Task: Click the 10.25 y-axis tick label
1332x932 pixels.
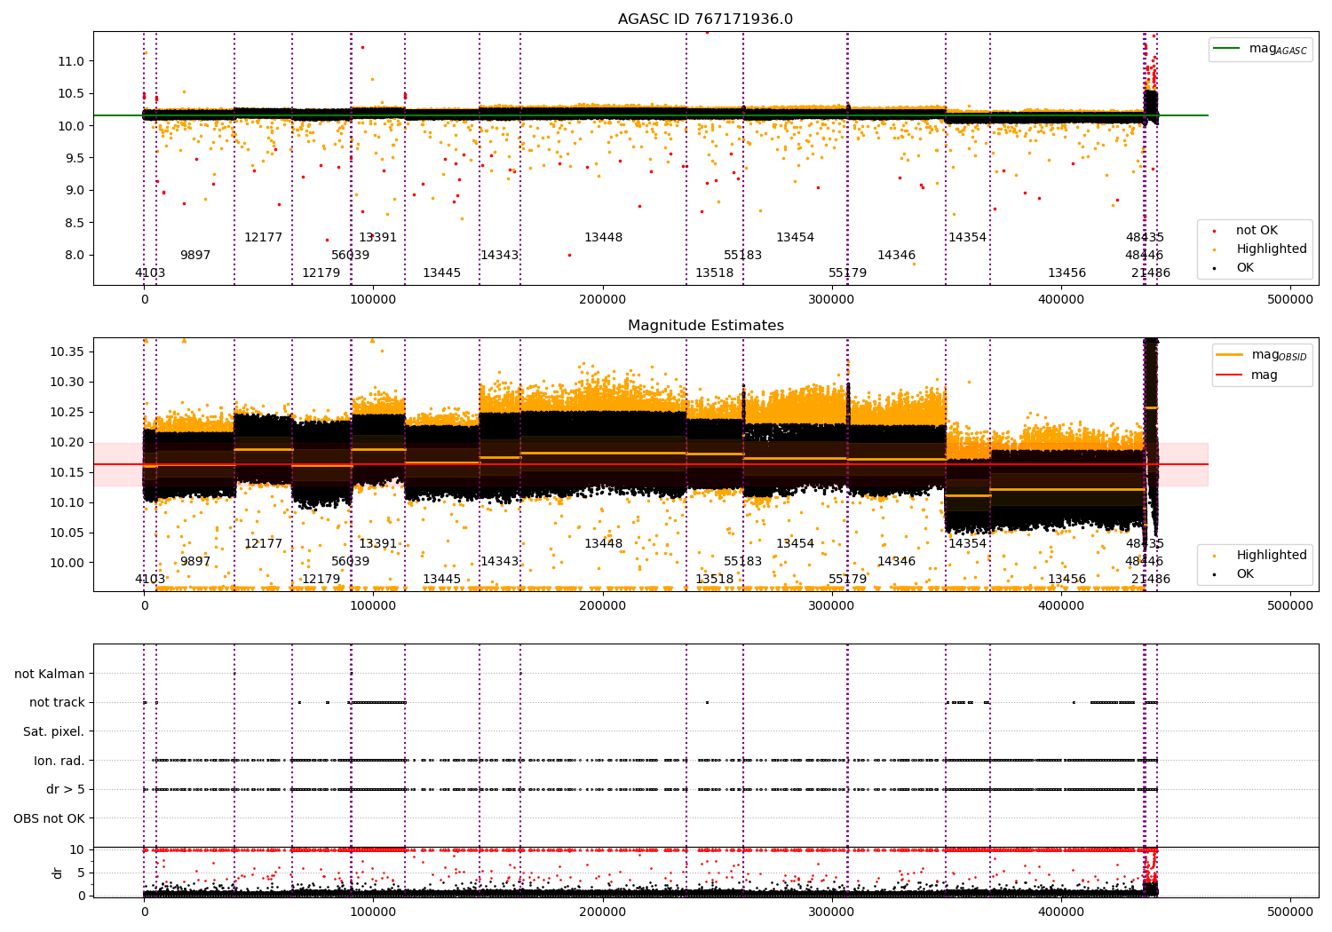Action: click(x=67, y=413)
